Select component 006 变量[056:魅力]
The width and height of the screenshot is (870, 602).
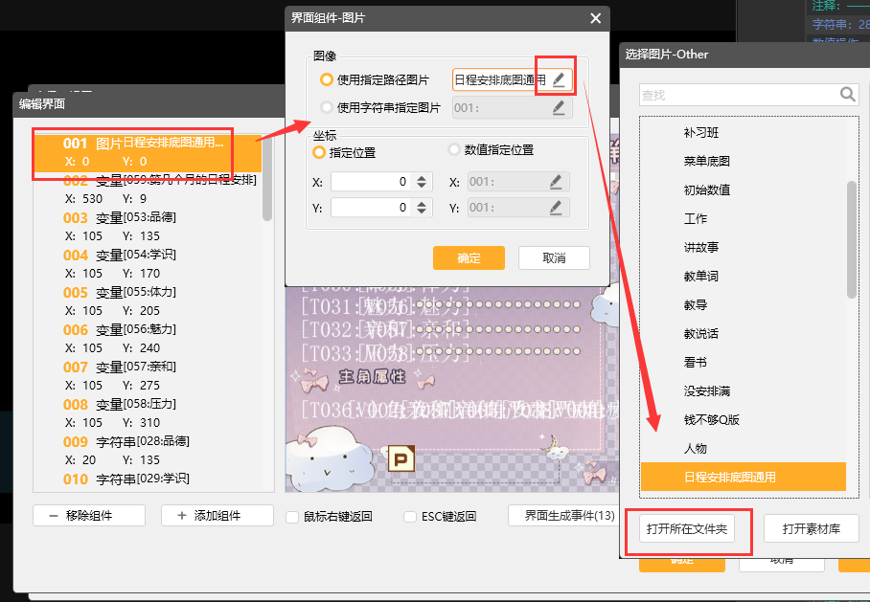point(147,338)
